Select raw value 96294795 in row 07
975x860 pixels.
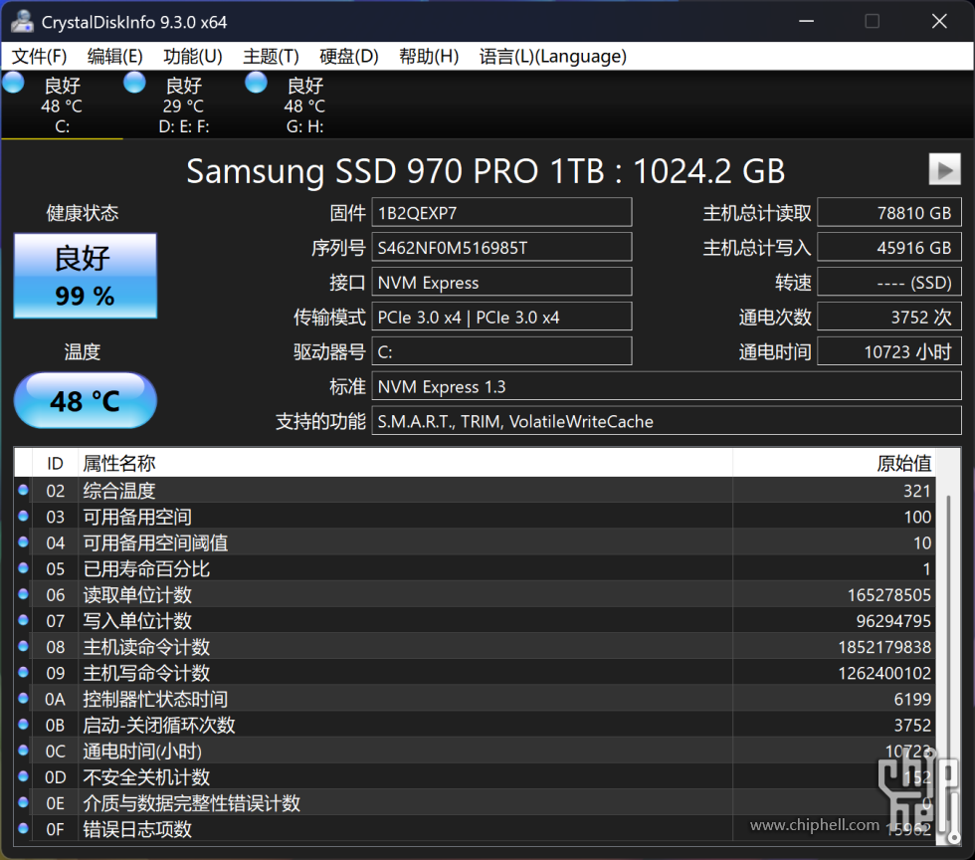(893, 621)
